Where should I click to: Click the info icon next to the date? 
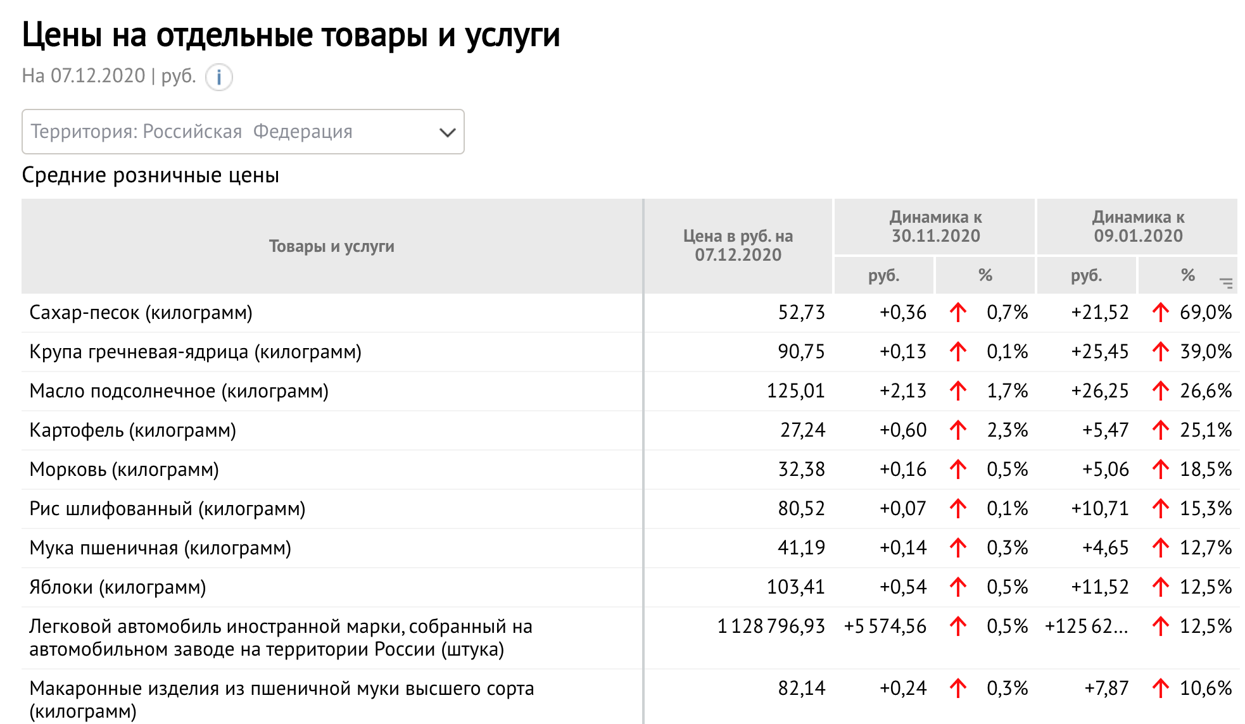pyautogui.click(x=219, y=78)
